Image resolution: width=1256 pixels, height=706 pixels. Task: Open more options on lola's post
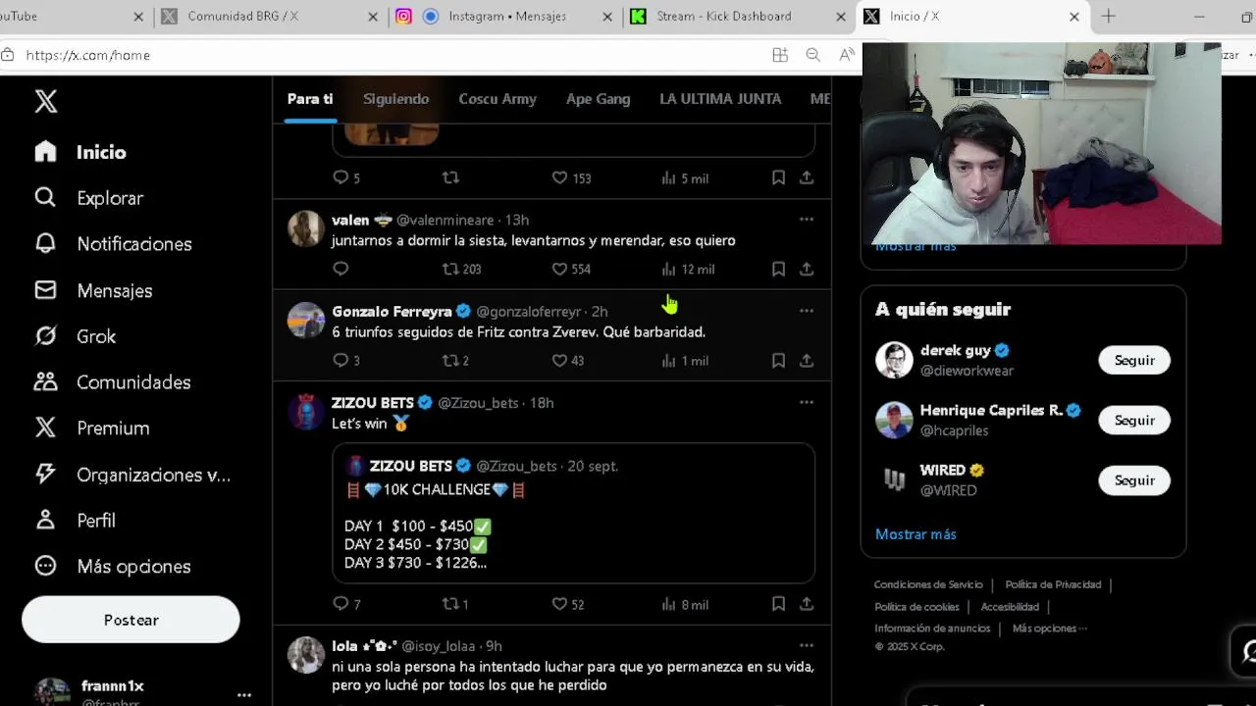point(807,645)
